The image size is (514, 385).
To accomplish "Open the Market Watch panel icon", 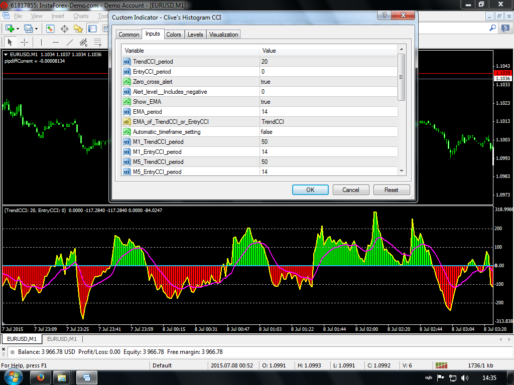I will pyautogui.click(x=50, y=29).
